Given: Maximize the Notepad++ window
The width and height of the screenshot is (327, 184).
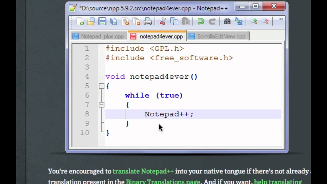Looking at the screenshot, I should [256, 6].
